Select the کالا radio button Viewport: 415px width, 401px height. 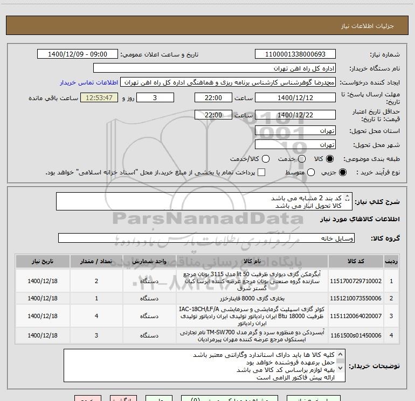(x=330, y=159)
